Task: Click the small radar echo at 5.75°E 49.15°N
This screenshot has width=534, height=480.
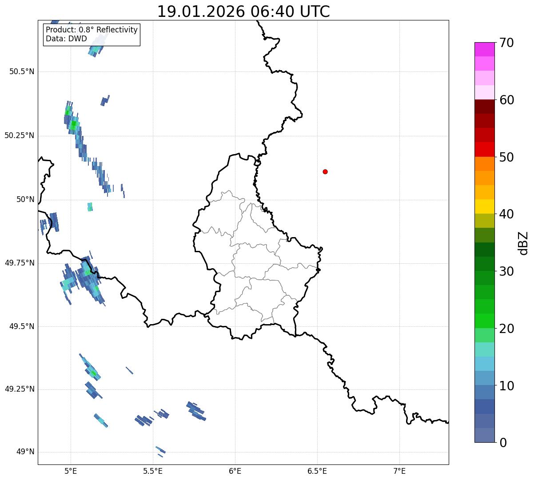Action: click(195, 411)
